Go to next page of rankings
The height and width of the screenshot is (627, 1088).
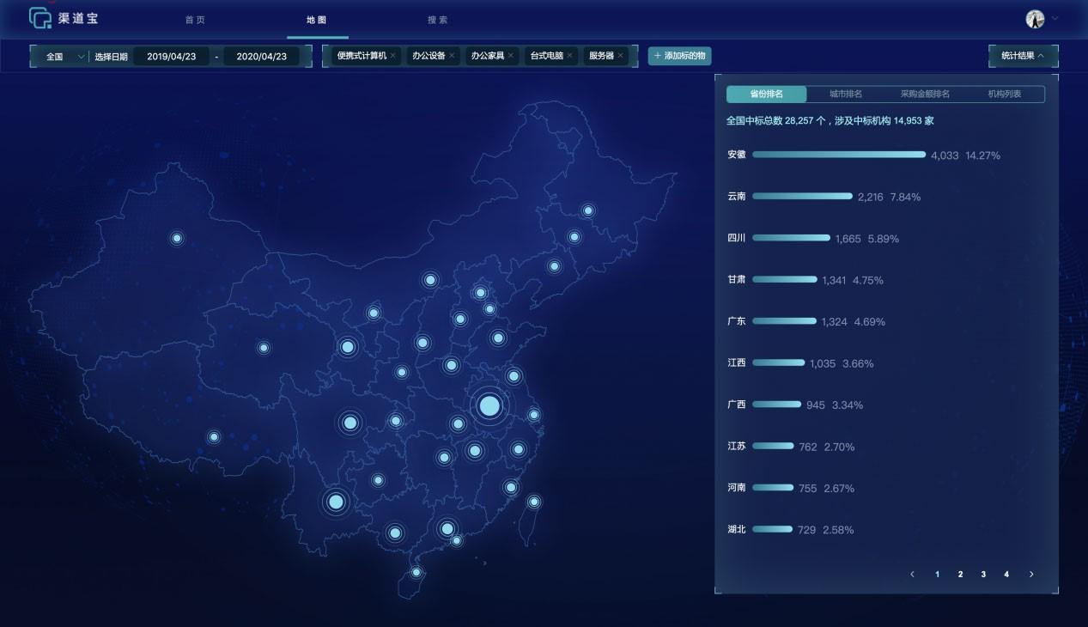tap(1031, 575)
